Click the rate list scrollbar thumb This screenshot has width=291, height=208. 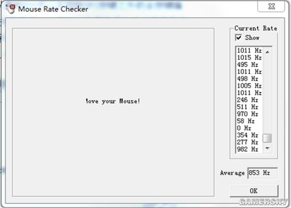(267, 138)
